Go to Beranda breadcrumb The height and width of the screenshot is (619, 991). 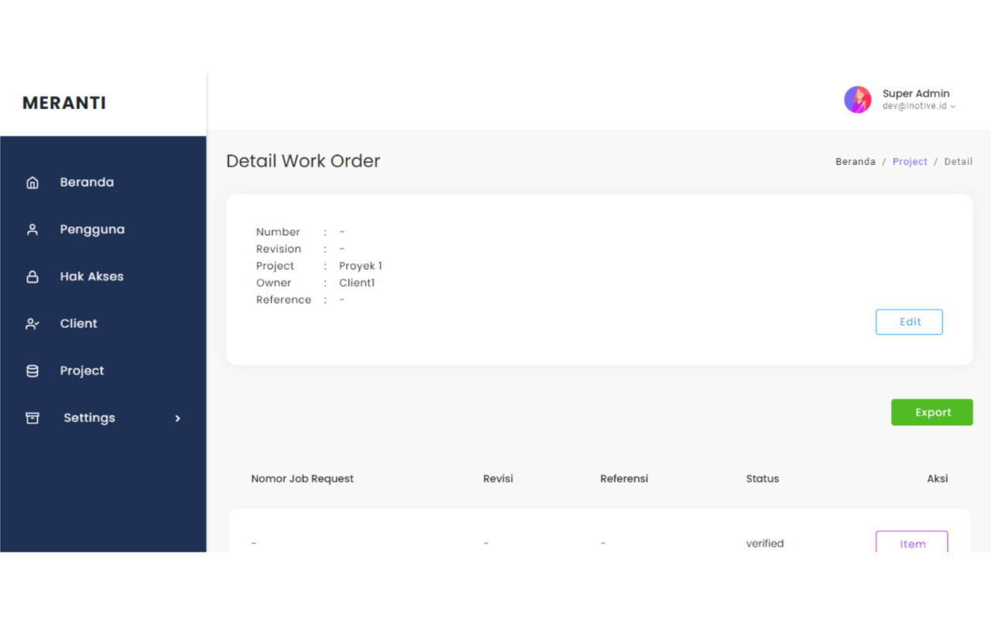(x=856, y=162)
